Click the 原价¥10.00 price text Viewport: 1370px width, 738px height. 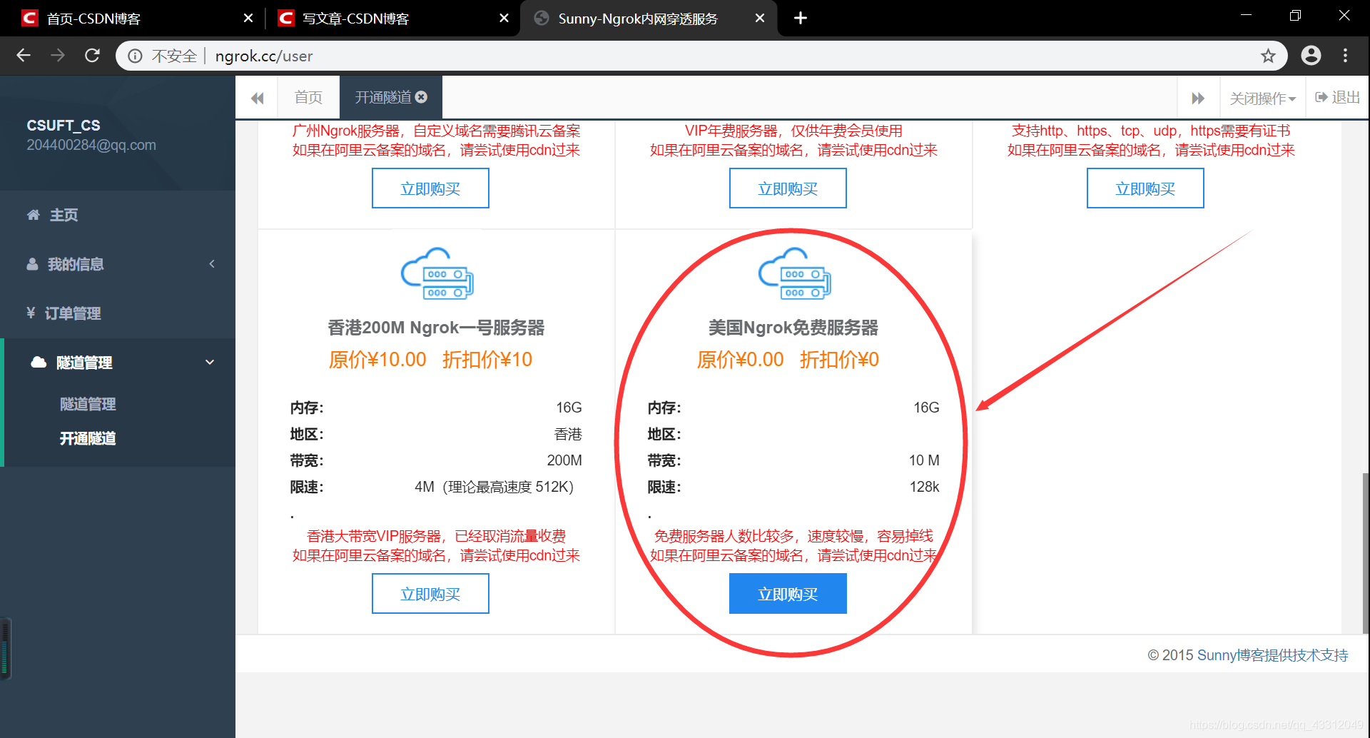tap(377, 360)
